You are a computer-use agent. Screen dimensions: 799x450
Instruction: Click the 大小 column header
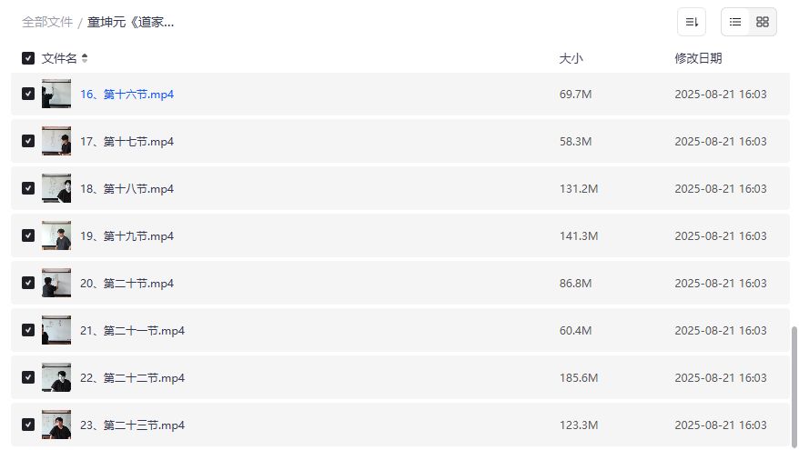pos(571,58)
